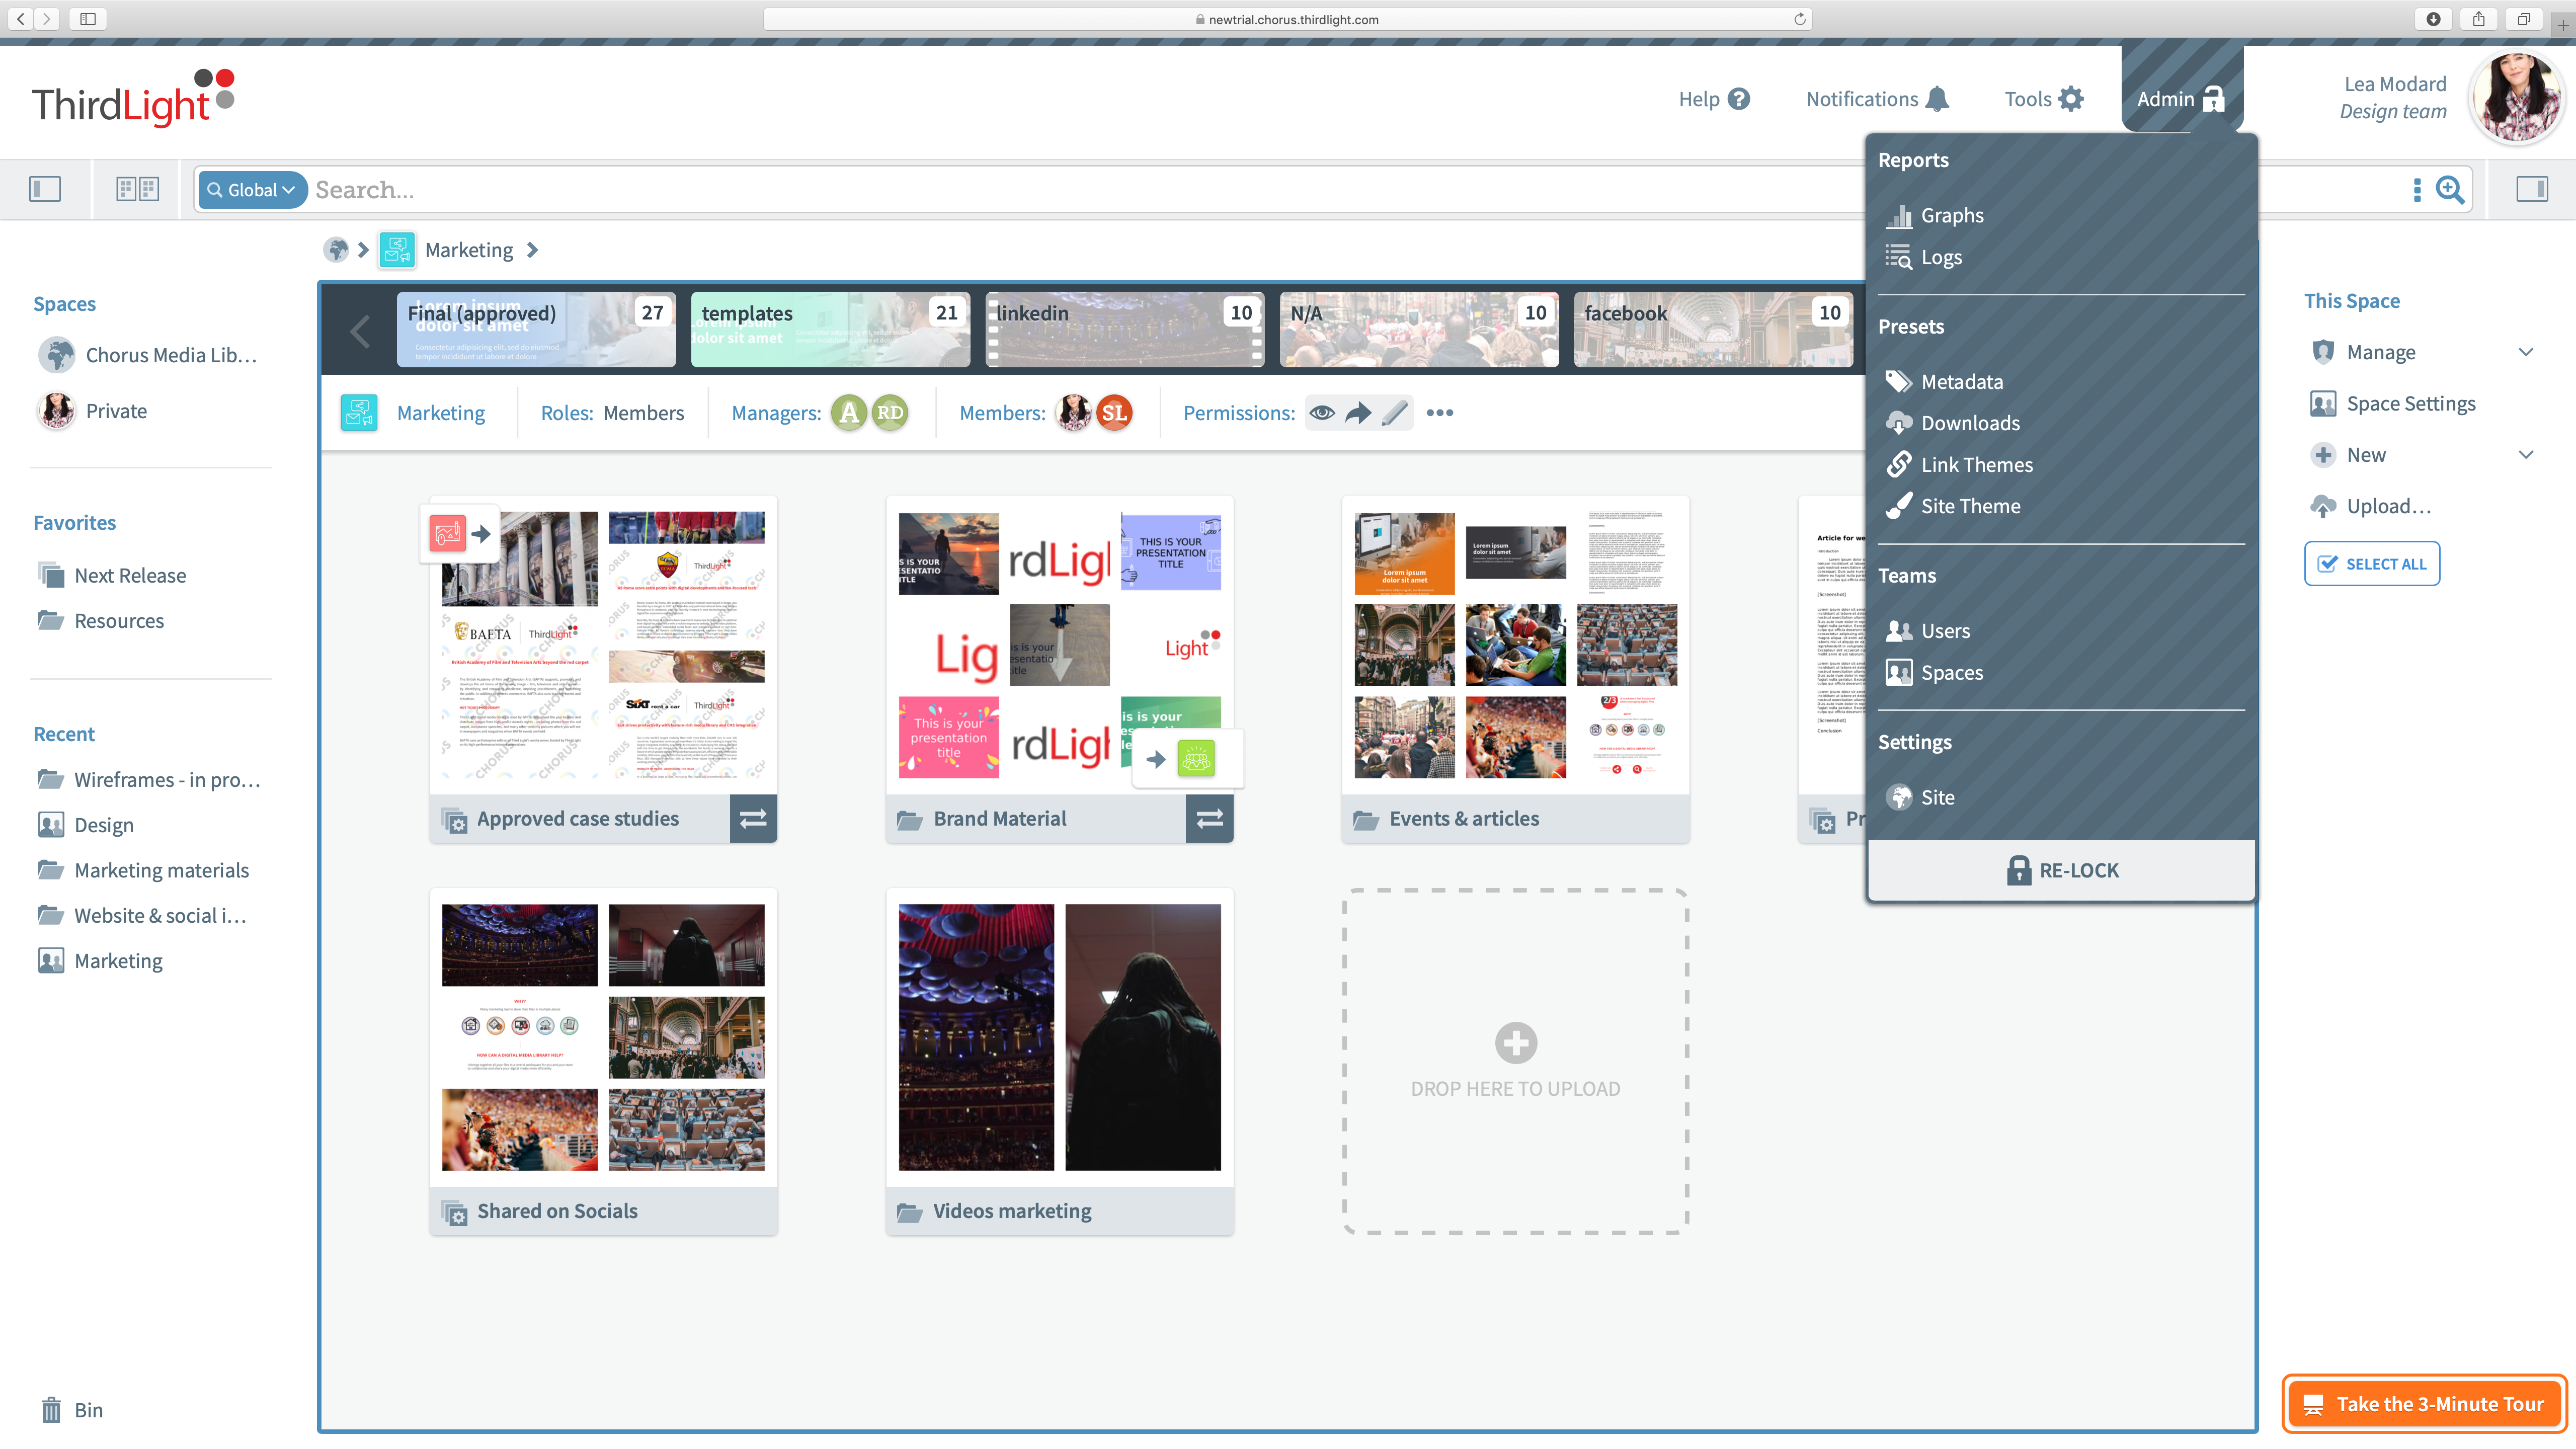Open the Tools gear menu
This screenshot has height=1449, width=2576.
2070,99
